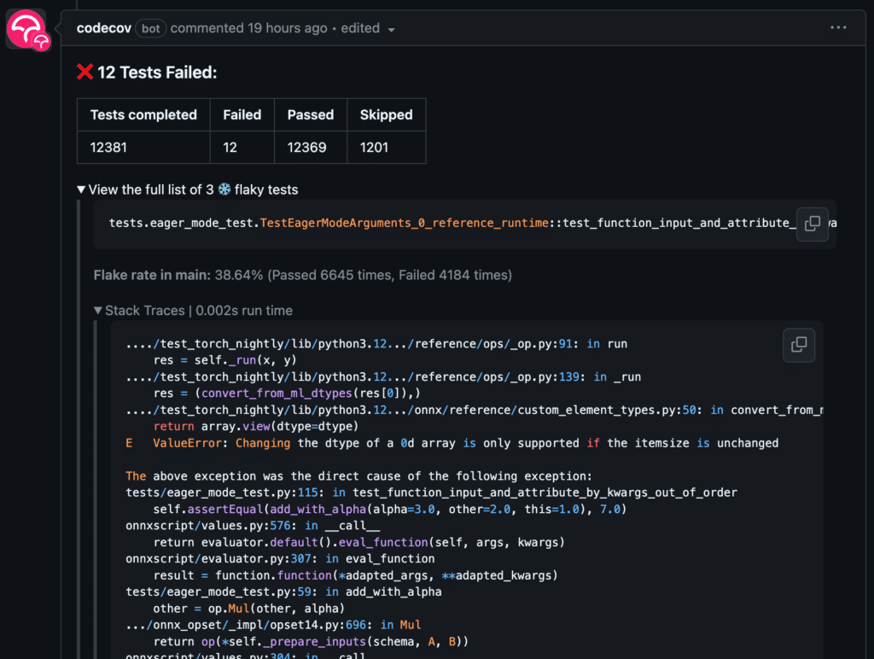Copy the flaky test name snippet
The height and width of the screenshot is (659, 874).
click(812, 225)
